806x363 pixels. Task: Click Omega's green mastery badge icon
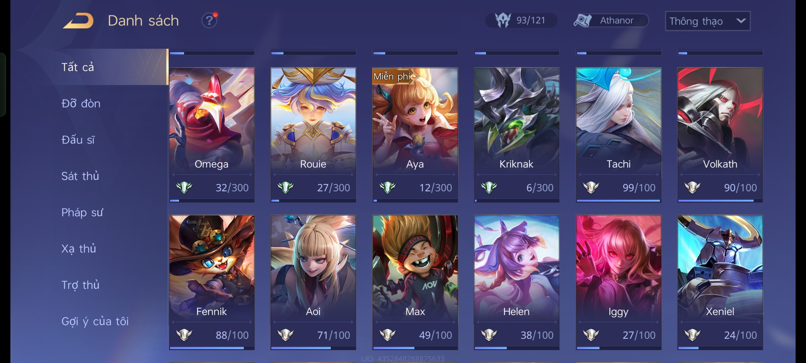click(x=184, y=188)
